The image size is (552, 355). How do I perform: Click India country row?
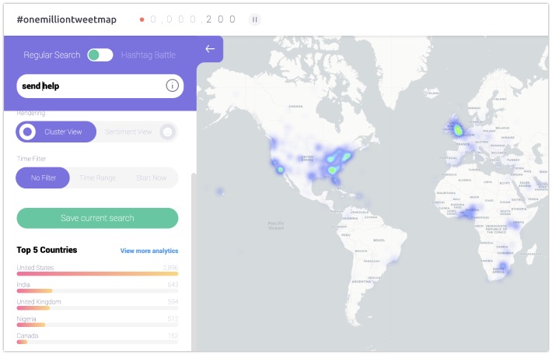coord(97,287)
